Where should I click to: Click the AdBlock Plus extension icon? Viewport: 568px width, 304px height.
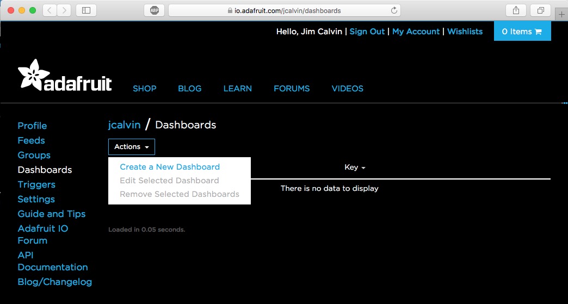pyautogui.click(x=155, y=10)
